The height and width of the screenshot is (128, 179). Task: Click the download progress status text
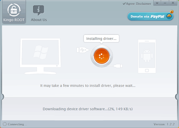[88, 109]
